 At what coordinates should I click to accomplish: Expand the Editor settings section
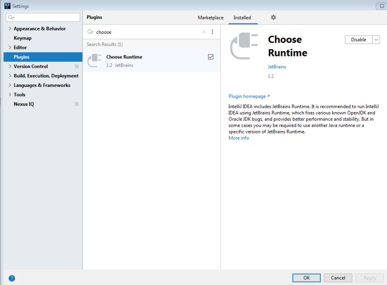(x=10, y=47)
